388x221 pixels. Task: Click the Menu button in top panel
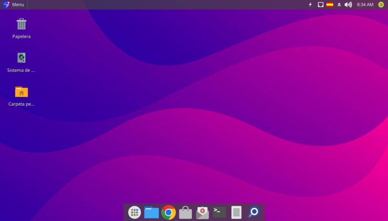tap(14, 5)
